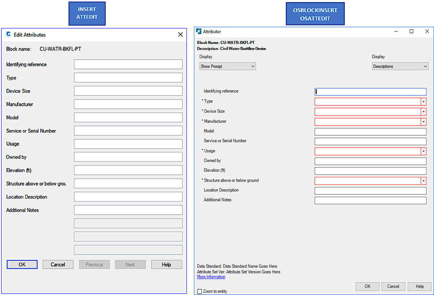Click Identifying reference field in Edit Attributes
The width and height of the screenshot is (434, 295).
point(128,65)
